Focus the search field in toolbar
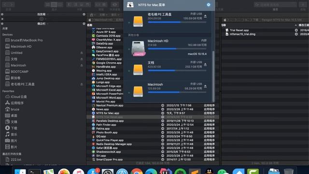Viewport: 309px width, 174px height. (x=275, y=4)
